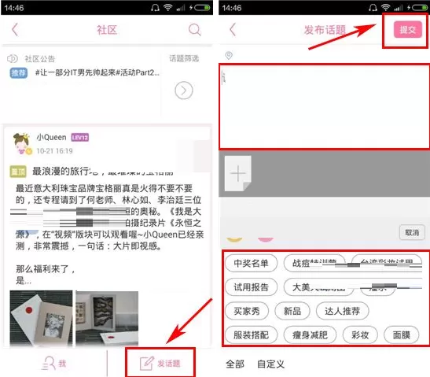This screenshot has height=377, width=430.
Task: Tap the 发布话题 page title
Action: [x=325, y=30]
